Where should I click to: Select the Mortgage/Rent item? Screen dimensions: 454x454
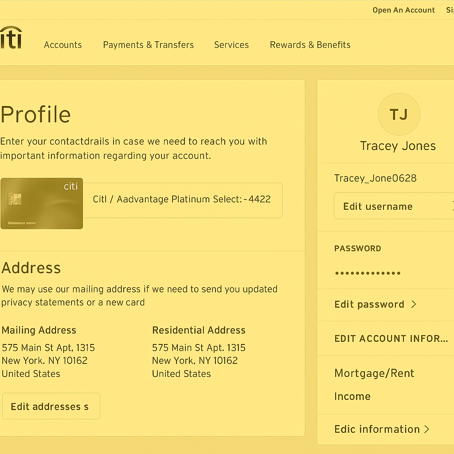374,373
